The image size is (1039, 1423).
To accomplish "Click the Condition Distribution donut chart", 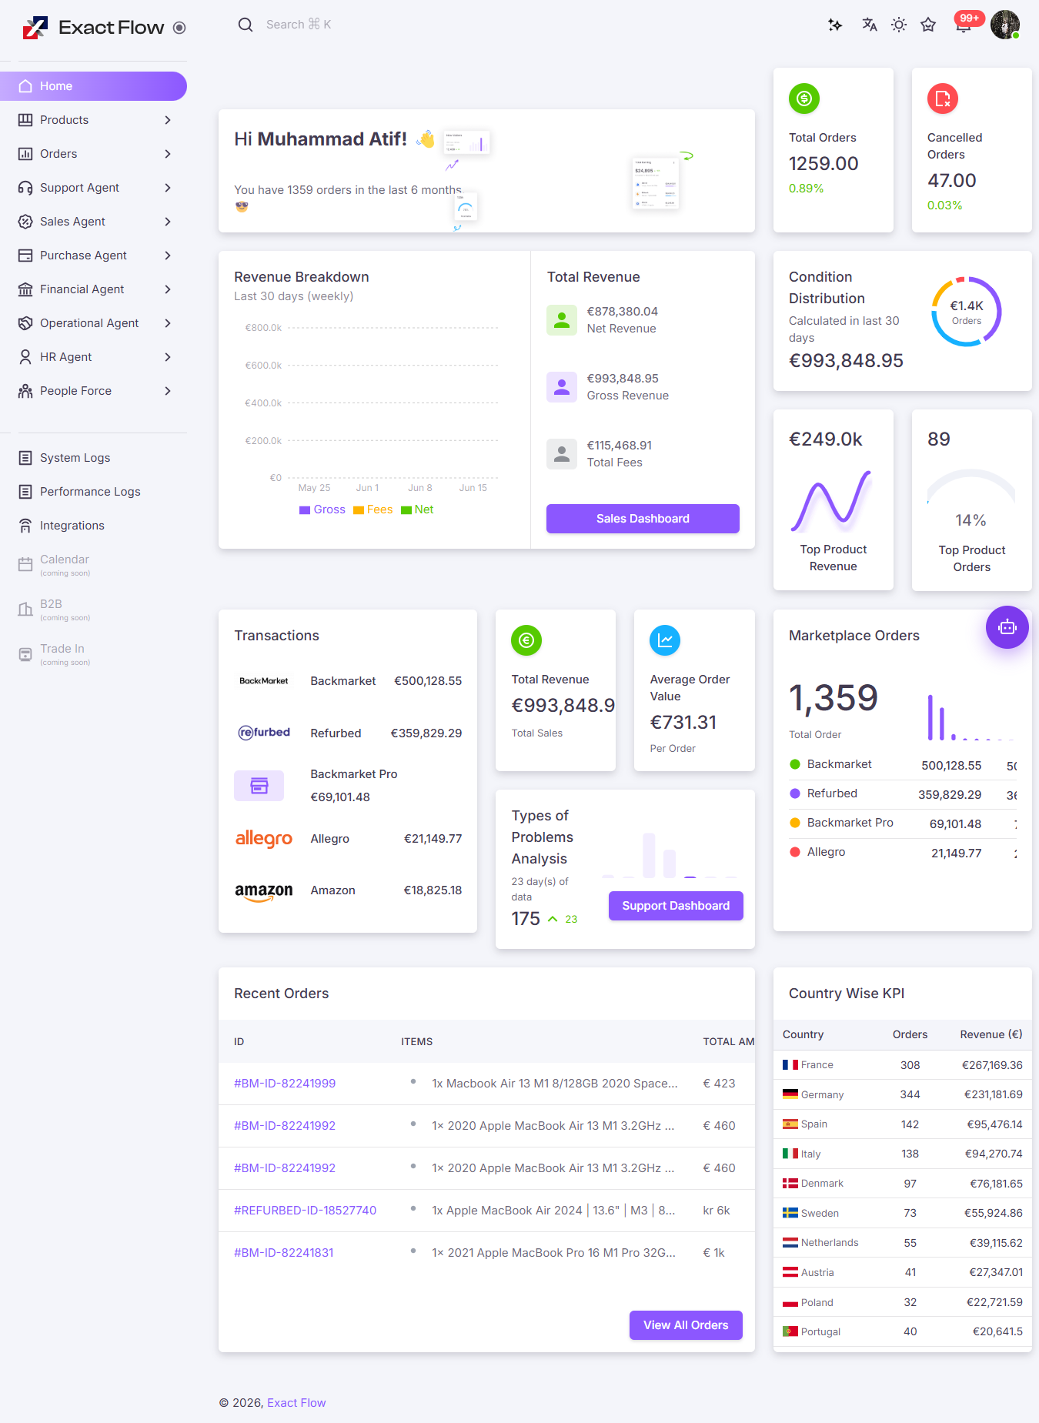I will pos(967,312).
